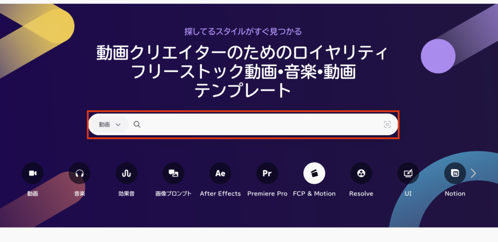Click the 画像プロンプト category label
The width and height of the screenshot is (498, 242).
pos(174,194)
